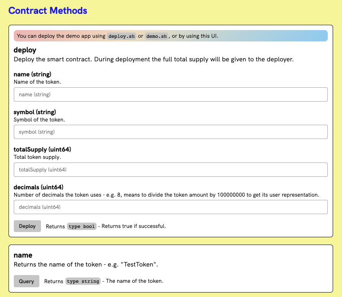Click the "type bool" return badge
The image size is (342, 297).
(x=82, y=226)
